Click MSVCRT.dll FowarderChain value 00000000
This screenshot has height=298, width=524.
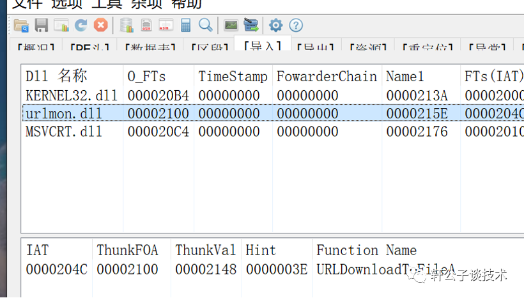[x=307, y=132]
